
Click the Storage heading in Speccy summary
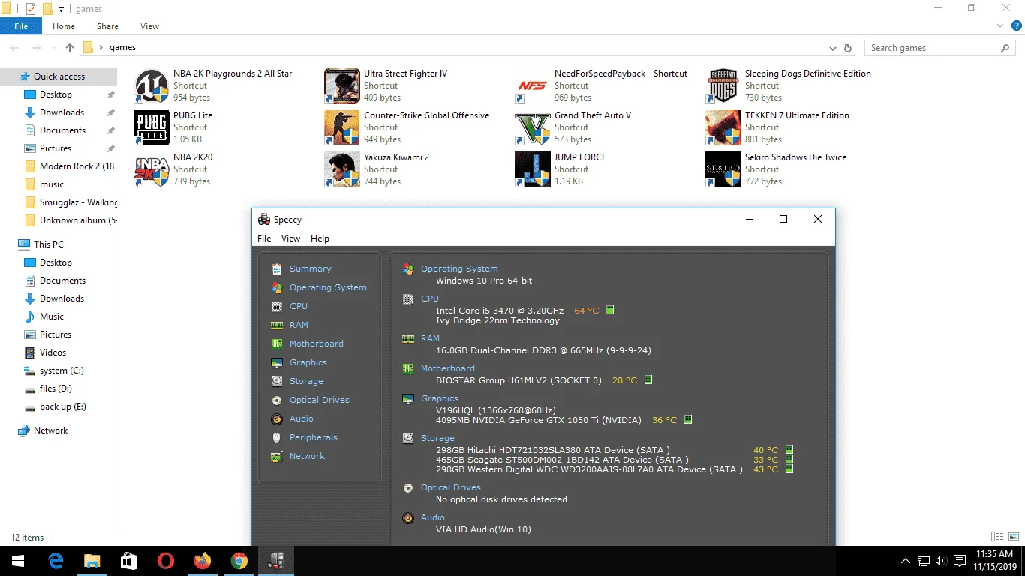tap(437, 438)
